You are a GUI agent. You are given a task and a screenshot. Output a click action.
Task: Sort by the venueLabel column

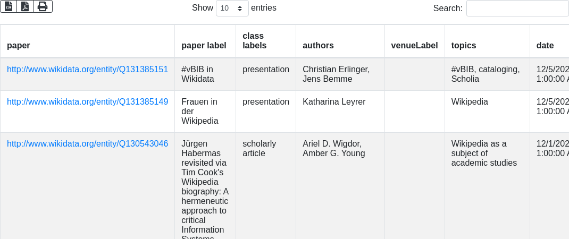414,46
